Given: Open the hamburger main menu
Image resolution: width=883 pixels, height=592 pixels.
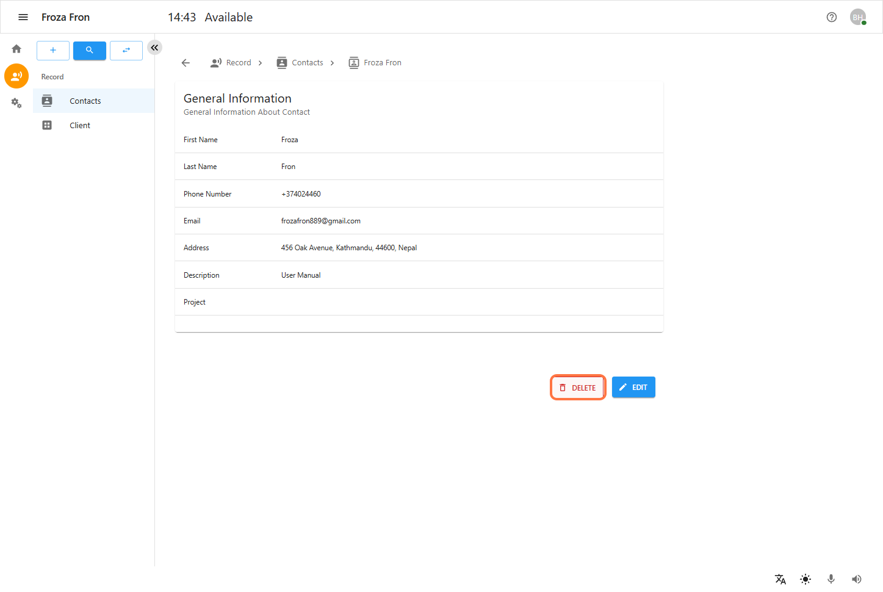Looking at the screenshot, I should [23, 17].
